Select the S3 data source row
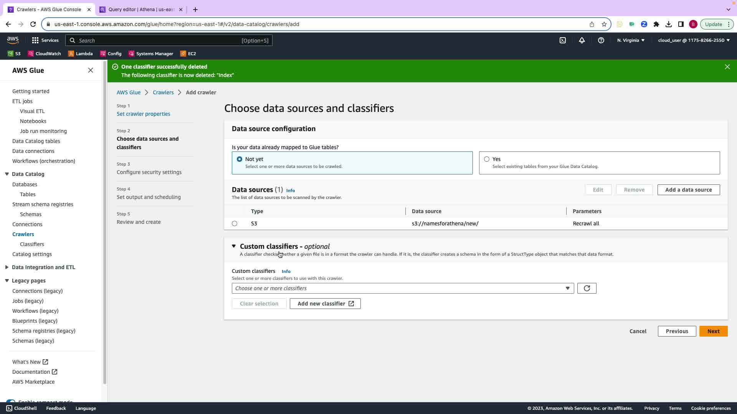This screenshot has width=737, height=414. [x=235, y=223]
